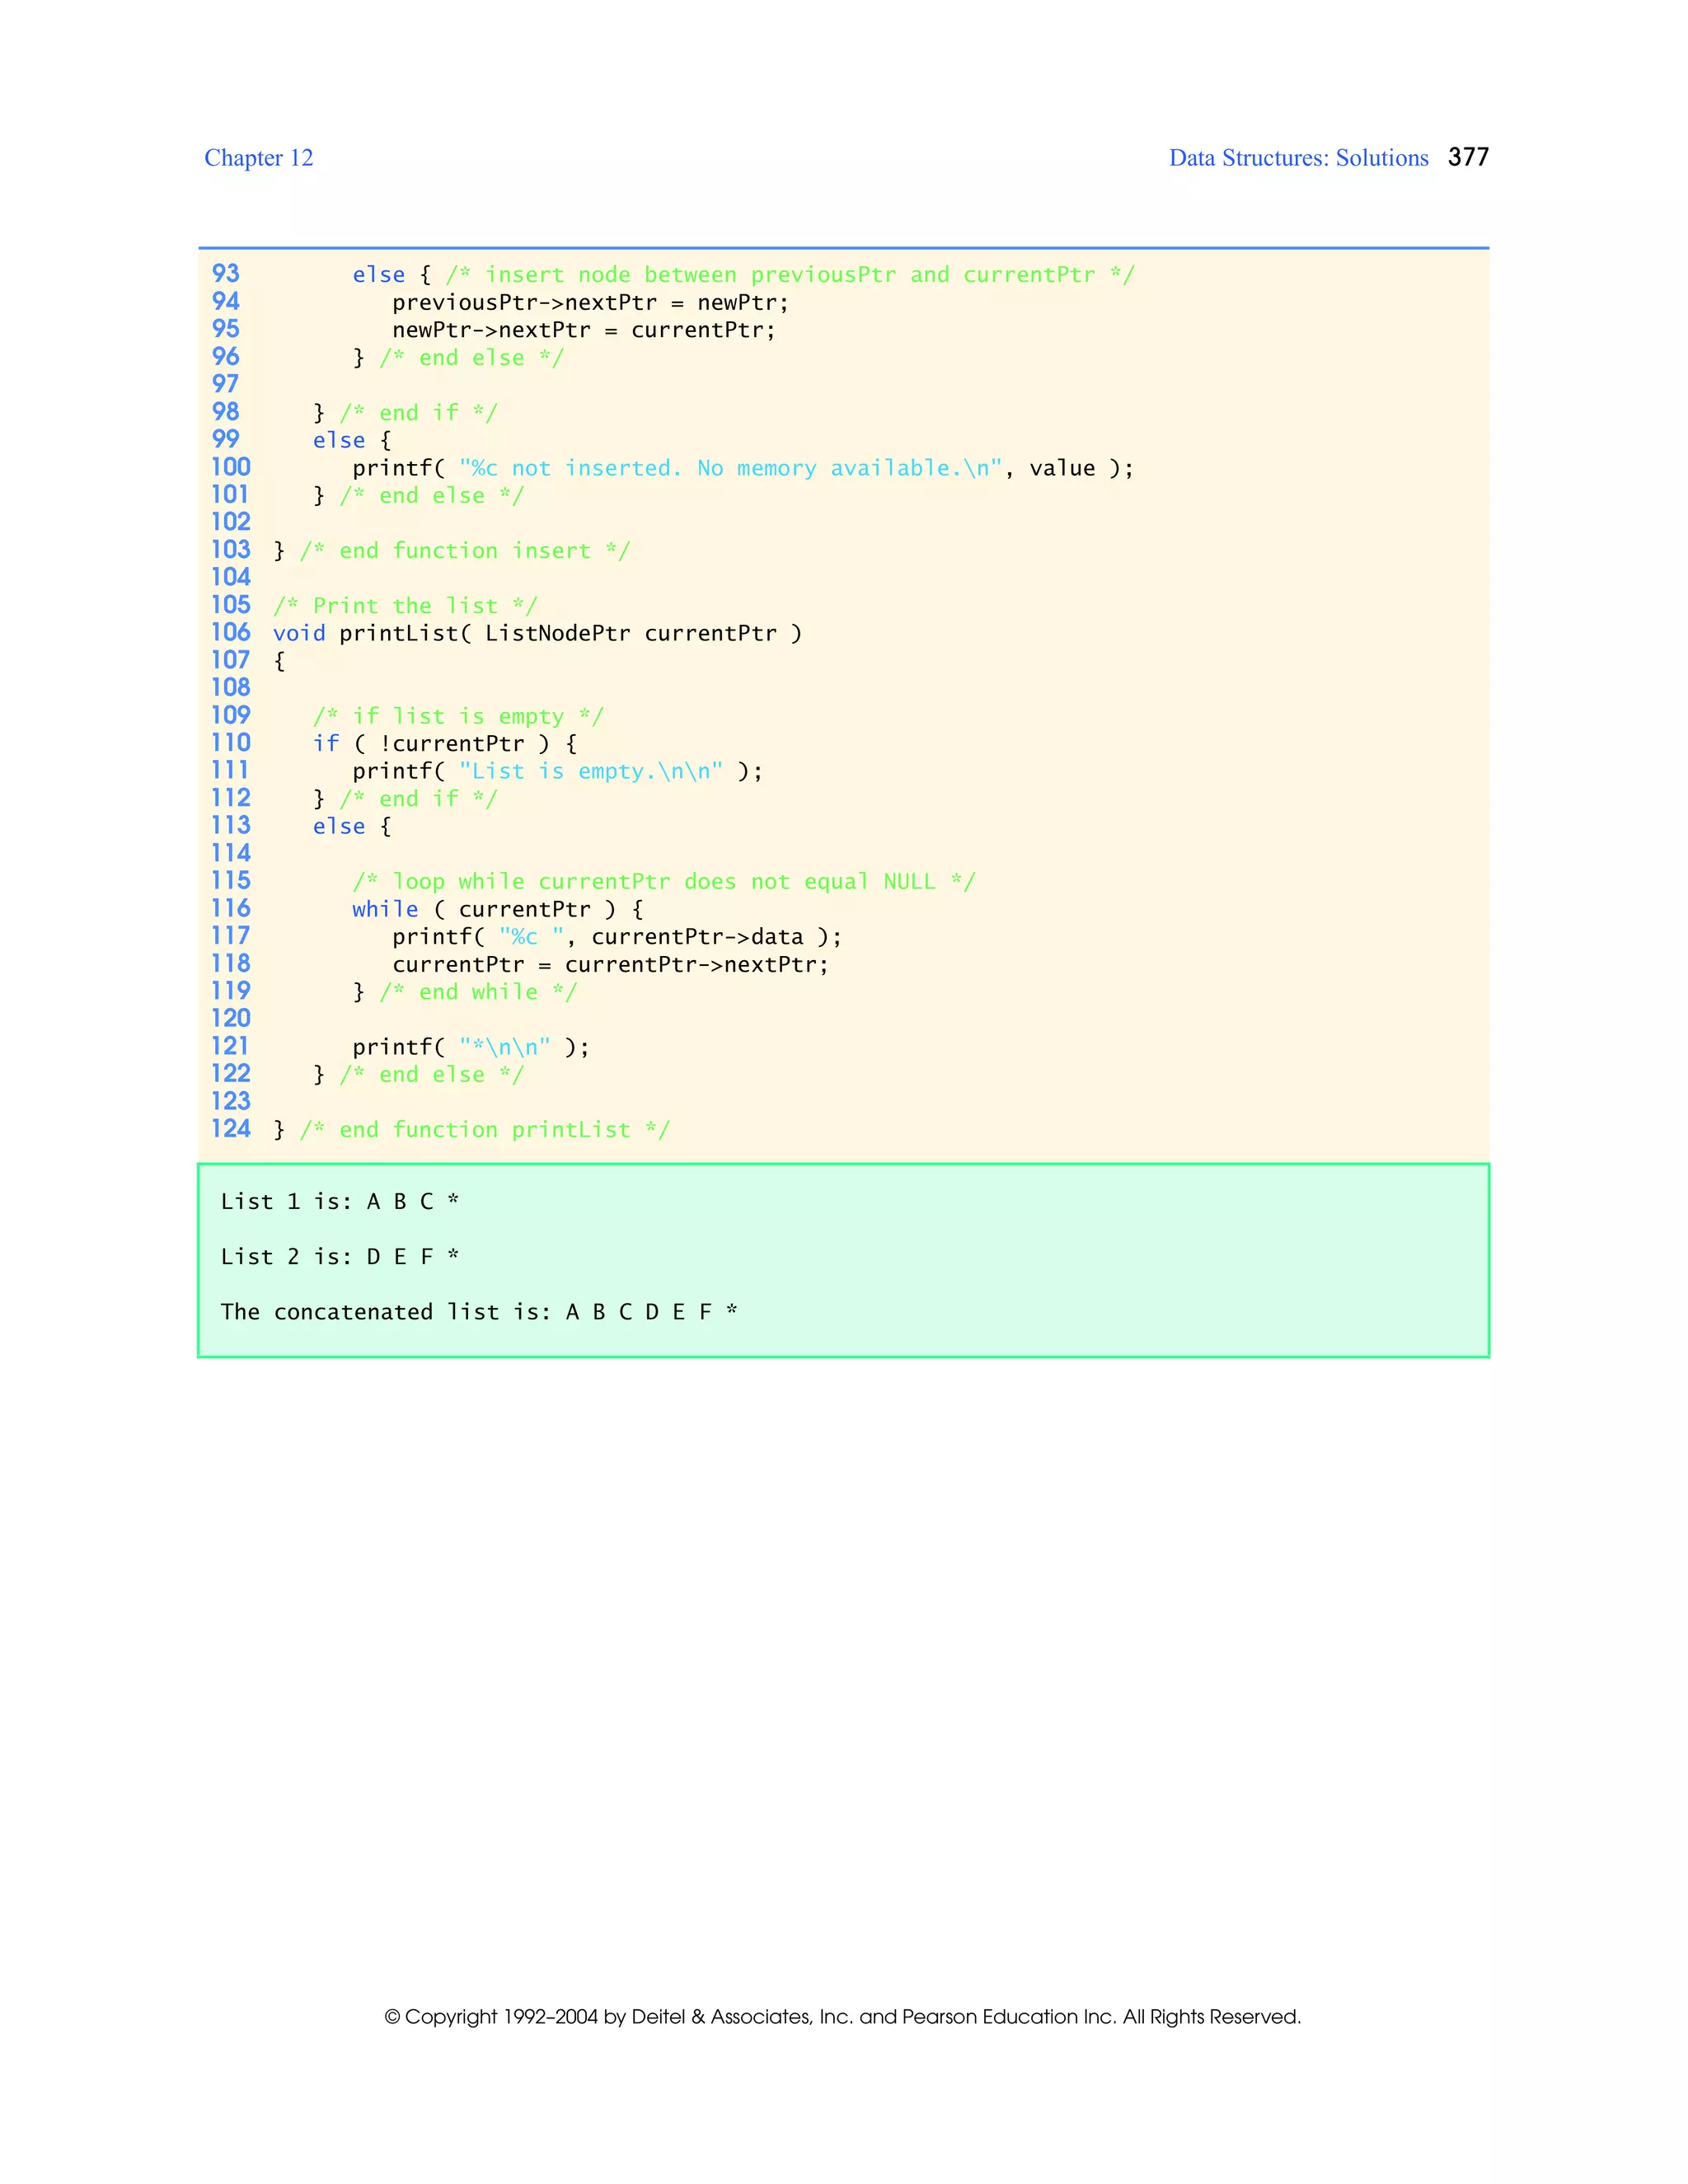Click the printf 'List is empty.' line

(x=557, y=771)
